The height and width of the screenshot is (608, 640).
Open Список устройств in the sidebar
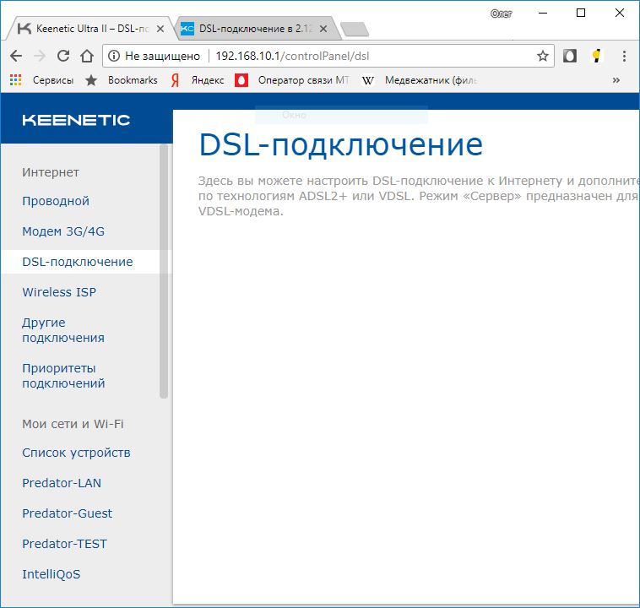[x=76, y=453]
